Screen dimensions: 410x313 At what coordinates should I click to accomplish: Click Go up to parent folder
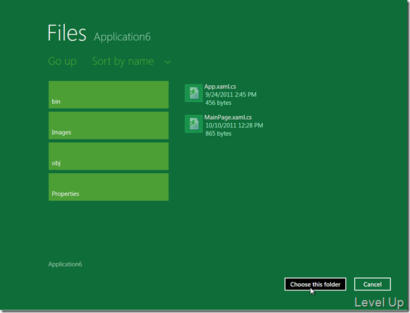[x=62, y=61]
